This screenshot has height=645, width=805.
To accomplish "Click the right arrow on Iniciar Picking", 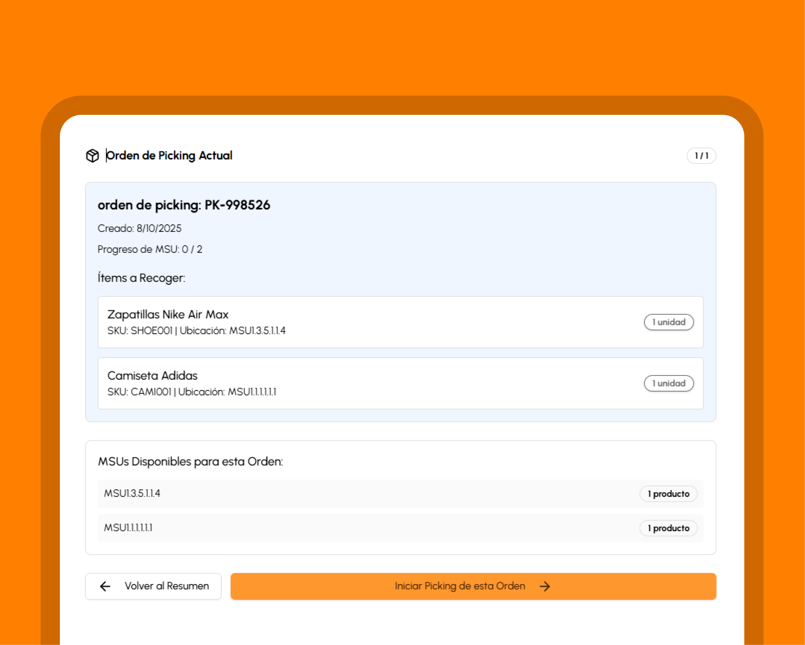I will coord(545,586).
